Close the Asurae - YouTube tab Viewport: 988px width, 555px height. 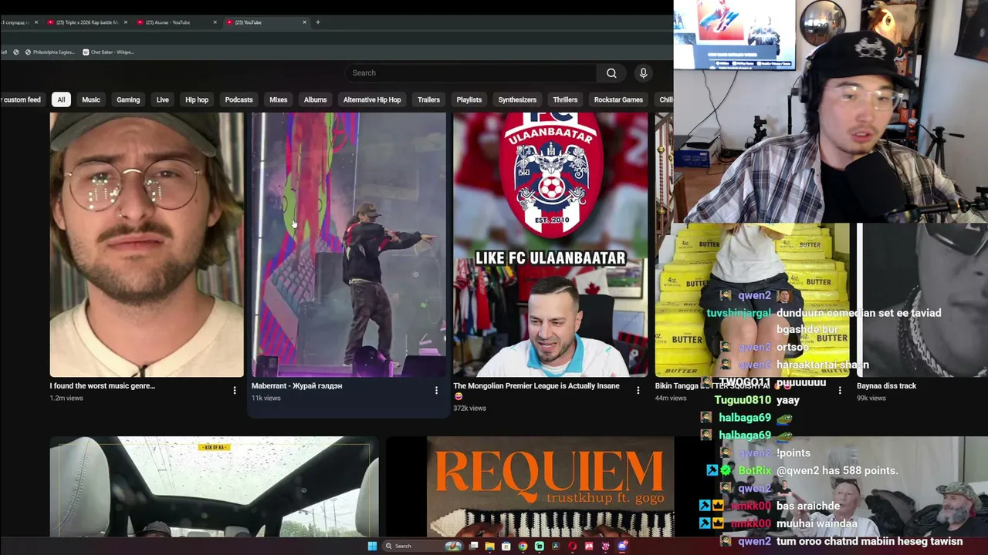(215, 22)
